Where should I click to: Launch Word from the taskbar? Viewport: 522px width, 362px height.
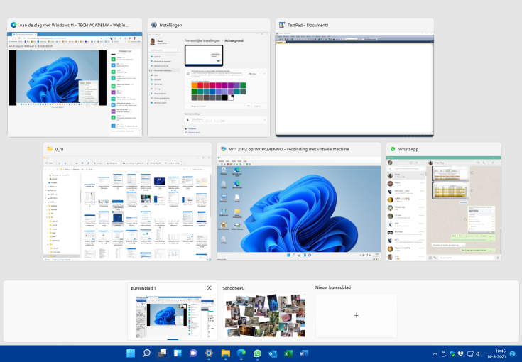point(304,353)
